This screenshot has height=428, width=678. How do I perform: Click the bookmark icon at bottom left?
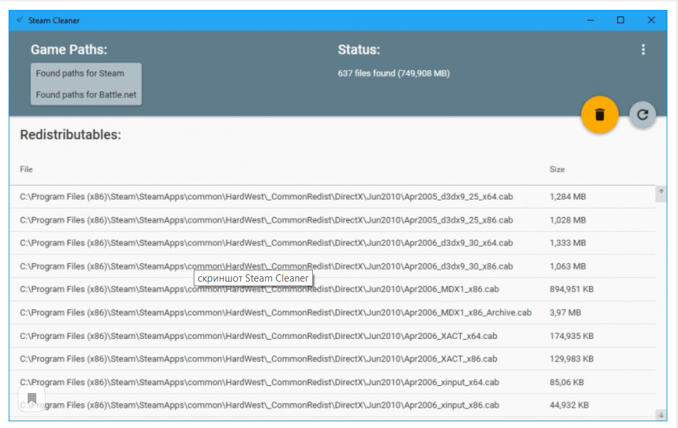[32, 398]
